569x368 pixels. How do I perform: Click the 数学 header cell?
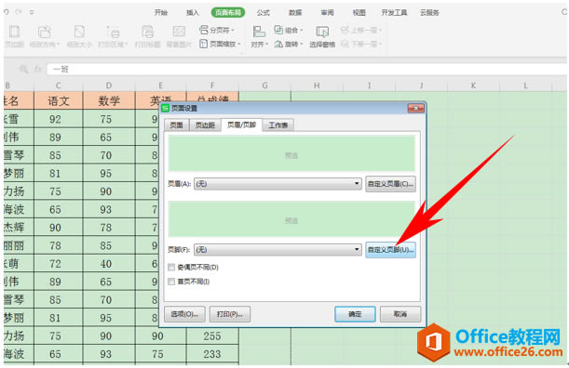(x=109, y=100)
